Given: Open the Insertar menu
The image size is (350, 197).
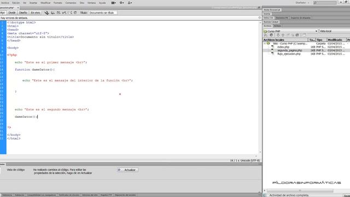Looking at the screenshot, I should point(33,3).
